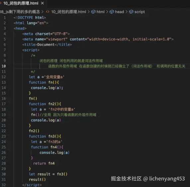This screenshot has height=187, width=190.
Task: Click the closing '</script>' tag
Action: click(x=32, y=185)
